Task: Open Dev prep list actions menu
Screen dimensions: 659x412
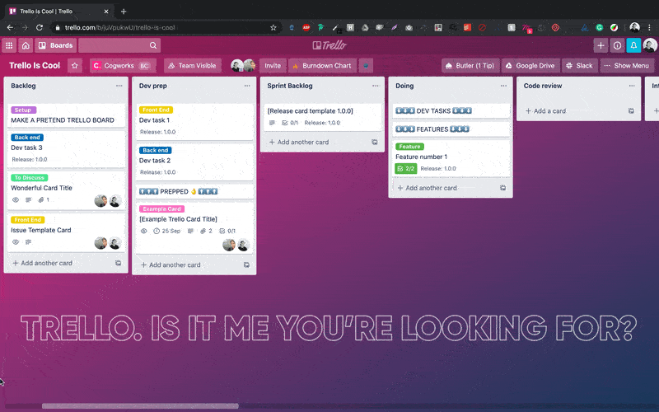Action: [x=247, y=86]
